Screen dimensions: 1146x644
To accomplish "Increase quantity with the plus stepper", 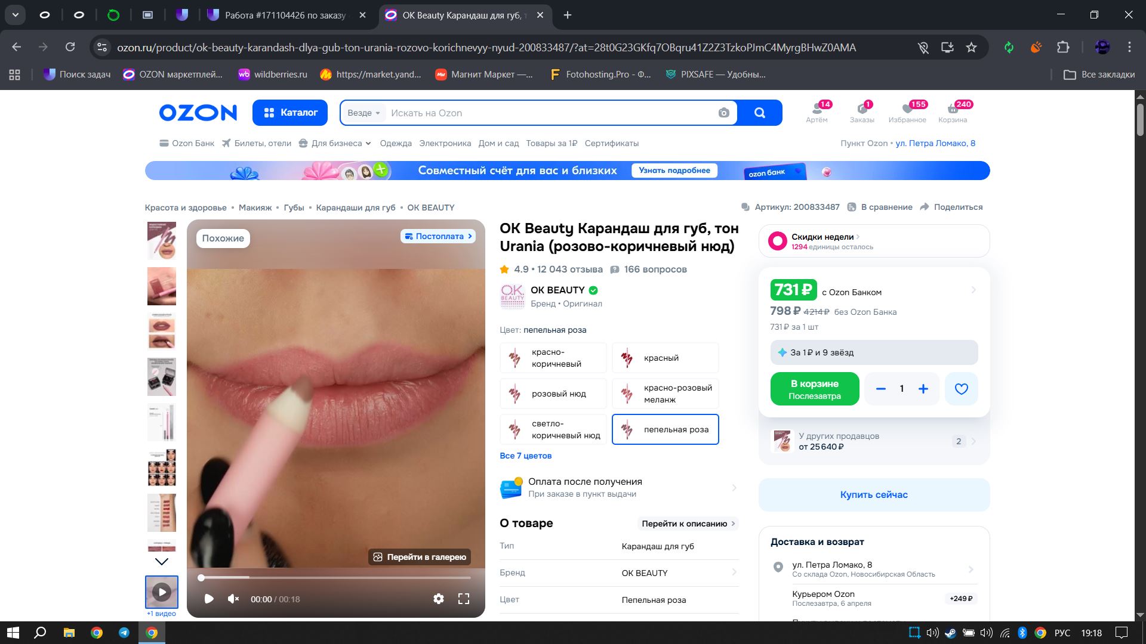I will pos(923,389).
